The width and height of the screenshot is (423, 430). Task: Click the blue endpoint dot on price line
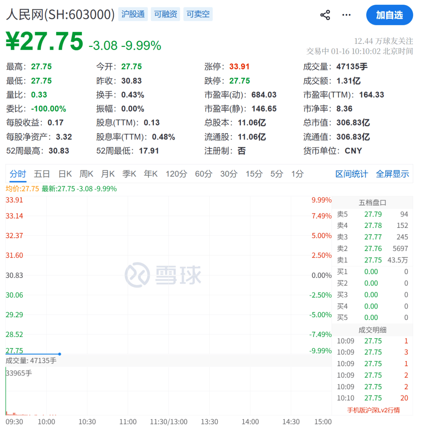click(x=60, y=354)
